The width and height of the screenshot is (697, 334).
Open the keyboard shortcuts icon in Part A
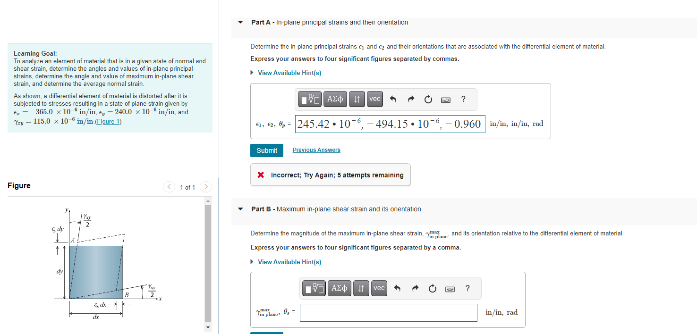[444, 99]
